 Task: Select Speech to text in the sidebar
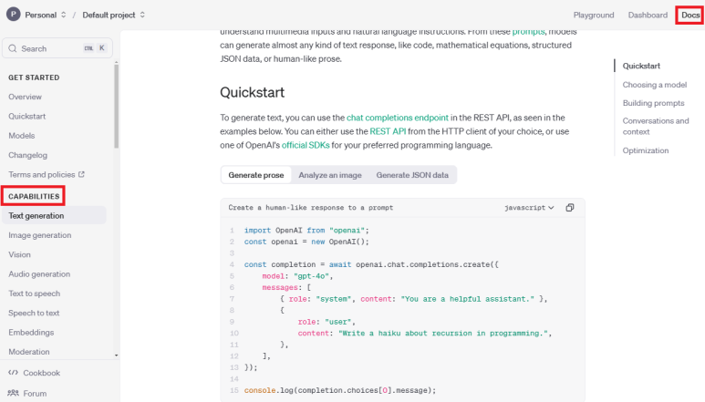pos(34,313)
